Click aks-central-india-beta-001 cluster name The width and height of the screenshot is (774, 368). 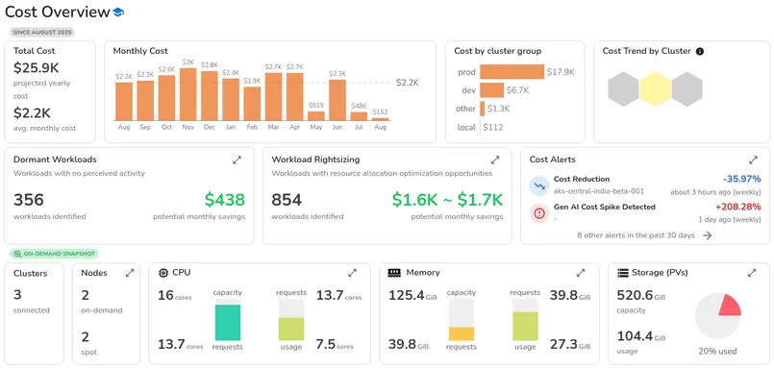coord(599,191)
